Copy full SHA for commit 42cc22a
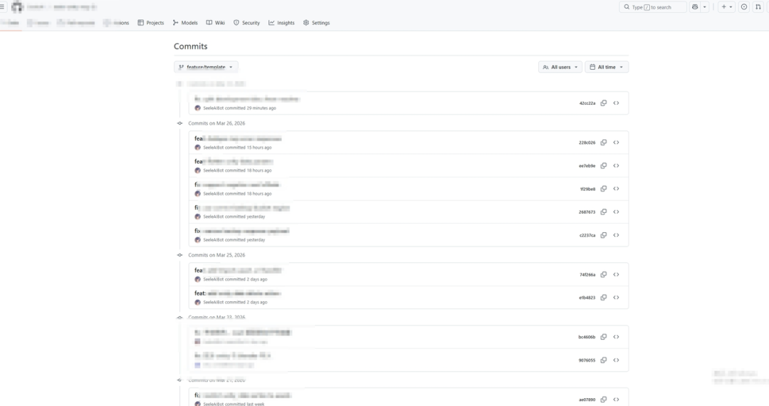The width and height of the screenshot is (769, 406). (x=603, y=103)
